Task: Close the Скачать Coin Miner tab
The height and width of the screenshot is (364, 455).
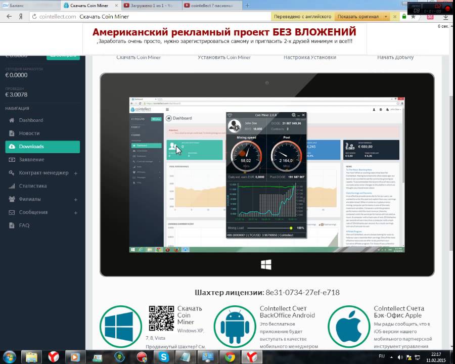Action: click(x=116, y=6)
